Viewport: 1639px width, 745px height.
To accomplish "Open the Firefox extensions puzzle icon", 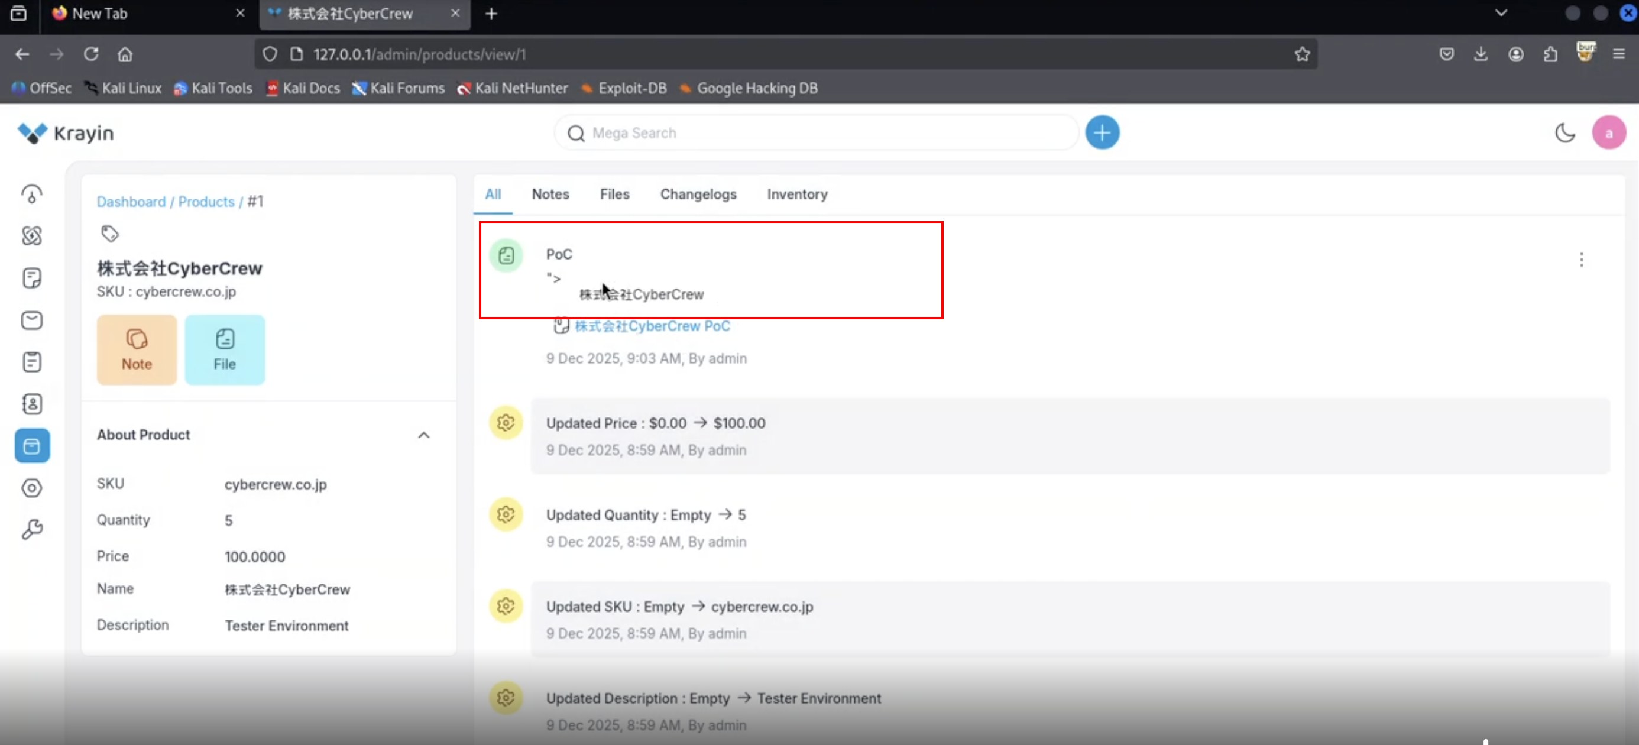I will pos(1550,54).
